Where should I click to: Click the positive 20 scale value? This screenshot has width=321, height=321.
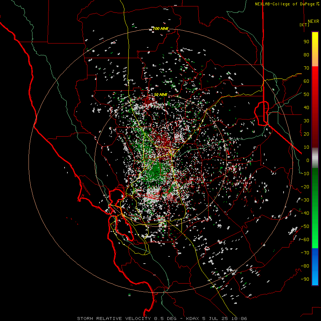306,134
